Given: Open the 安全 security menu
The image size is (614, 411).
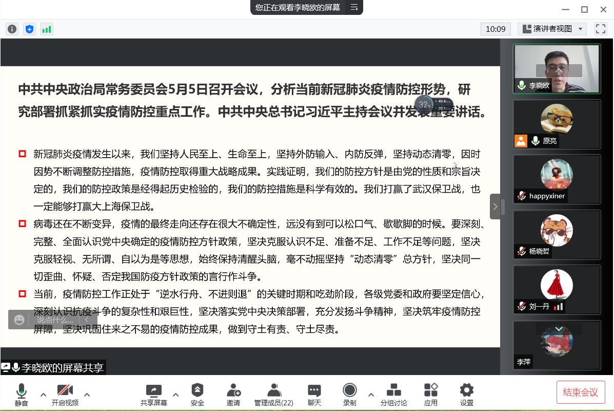Looking at the screenshot, I should click(x=197, y=395).
